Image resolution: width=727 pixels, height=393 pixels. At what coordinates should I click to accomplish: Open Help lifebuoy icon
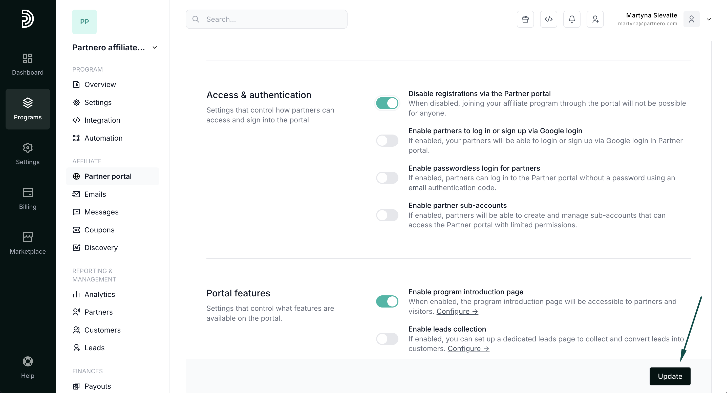(28, 367)
